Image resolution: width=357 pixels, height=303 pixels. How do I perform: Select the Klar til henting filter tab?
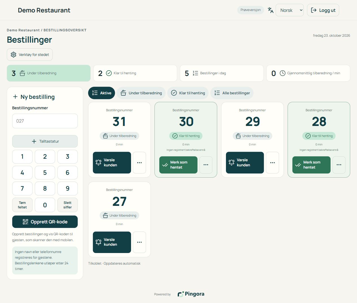point(188,93)
